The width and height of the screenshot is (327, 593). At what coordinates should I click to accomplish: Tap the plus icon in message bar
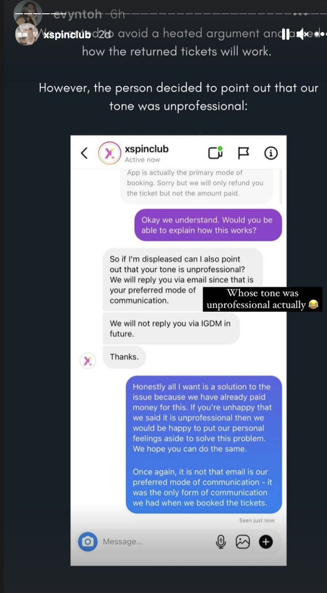(x=266, y=541)
